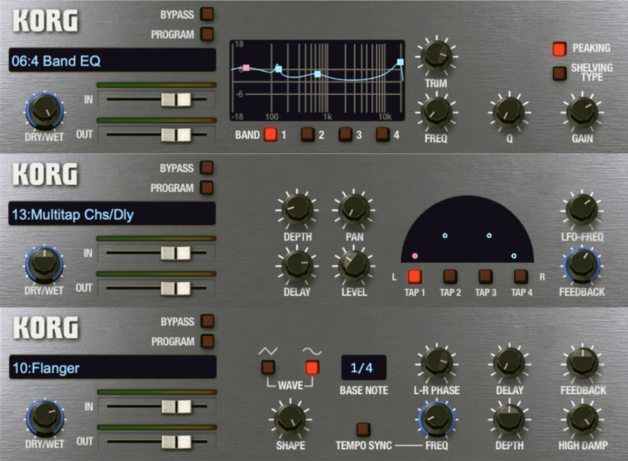The image size is (628, 461).
Task: Open the 1/4 BASE NOTE selector
Action: point(364,368)
